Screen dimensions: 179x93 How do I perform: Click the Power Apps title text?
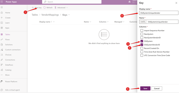tap(11, 2)
